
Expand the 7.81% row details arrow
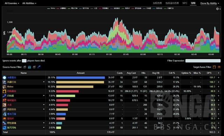click(44, 96)
